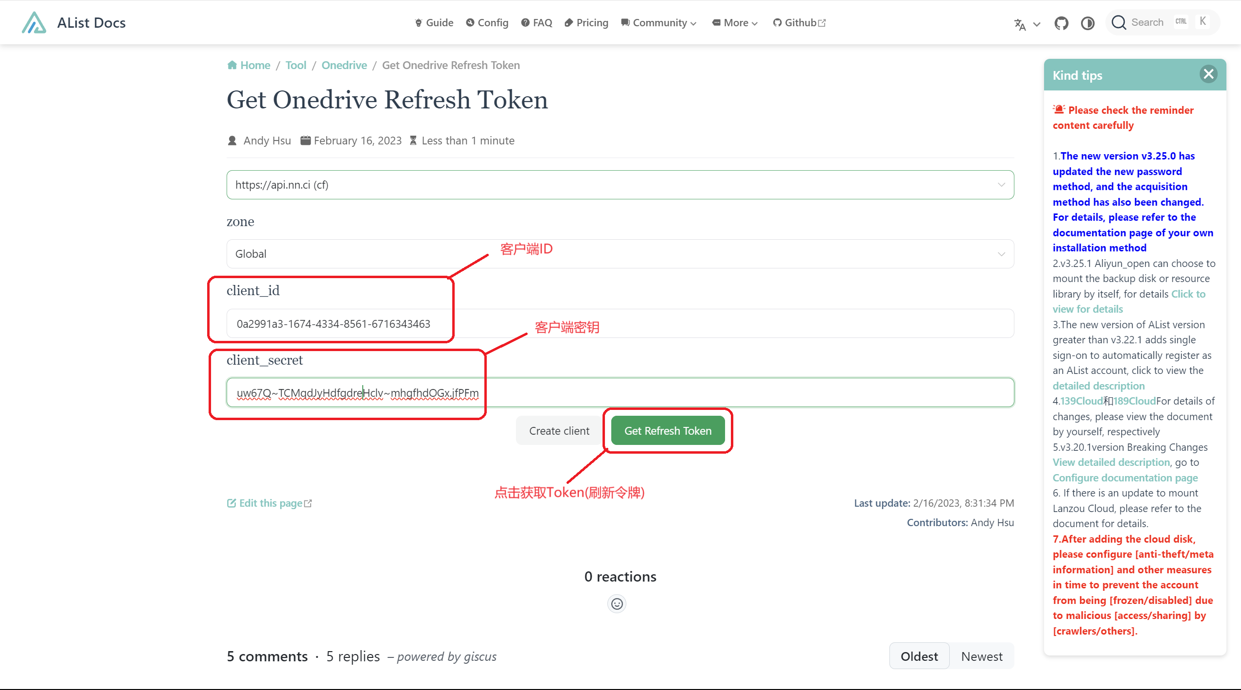The image size is (1241, 690).
Task: Open the API server dropdown https://api.nn.ci
Action: click(x=620, y=185)
